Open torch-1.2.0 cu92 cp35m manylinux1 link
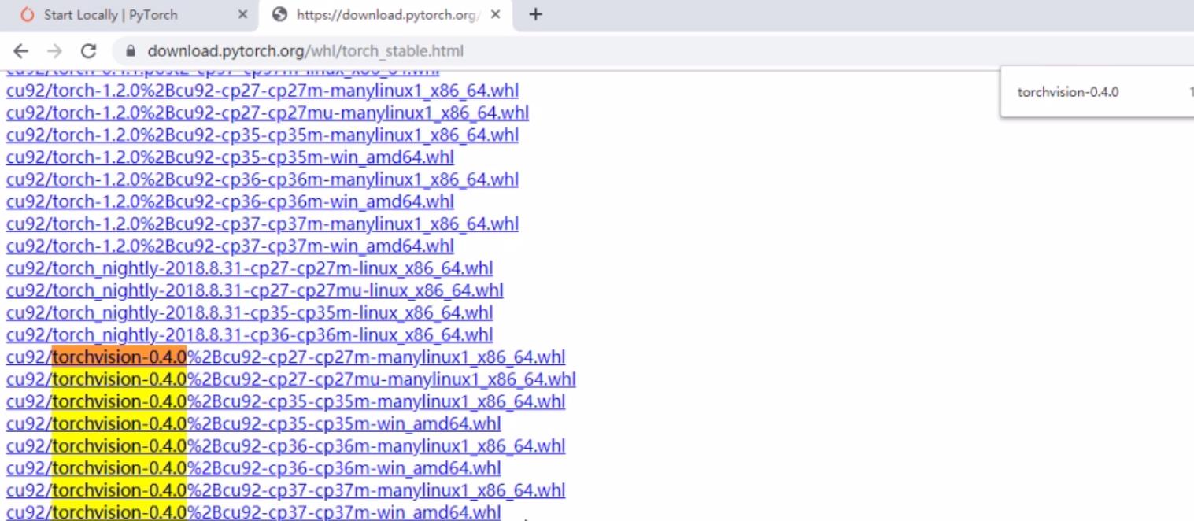 (262, 135)
